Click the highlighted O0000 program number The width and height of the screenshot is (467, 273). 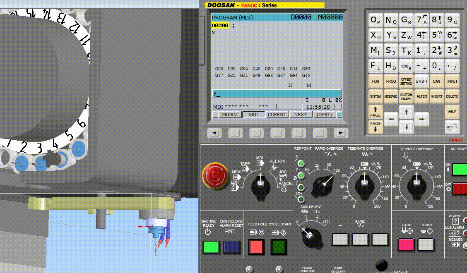coord(220,26)
